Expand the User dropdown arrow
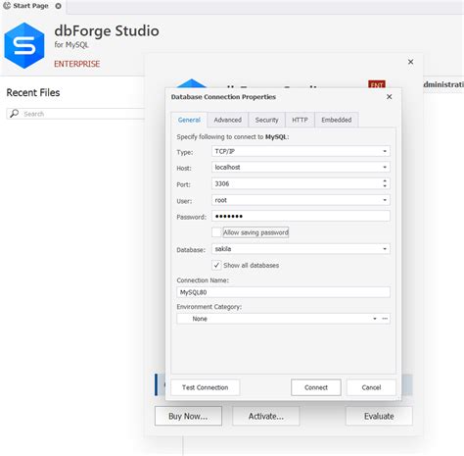This screenshot has width=464, height=456. pos(385,200)
